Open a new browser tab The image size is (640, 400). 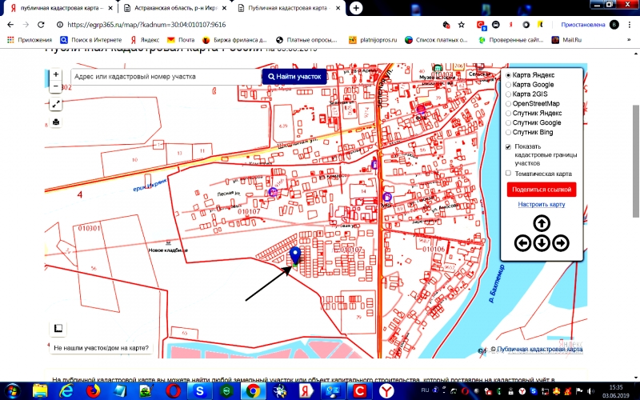pos(356,8)
